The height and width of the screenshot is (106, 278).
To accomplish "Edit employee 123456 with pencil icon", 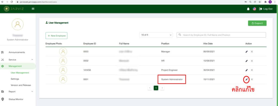I will click(x=247, y=70).
